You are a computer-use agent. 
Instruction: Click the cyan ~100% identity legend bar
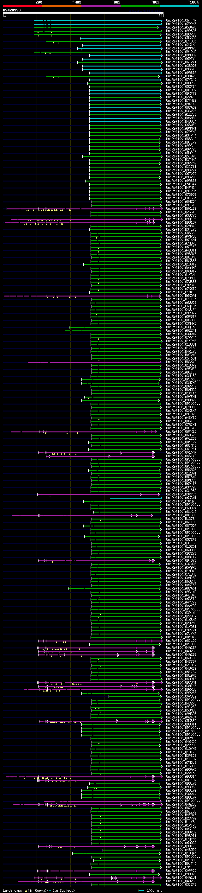coord(180,6)
